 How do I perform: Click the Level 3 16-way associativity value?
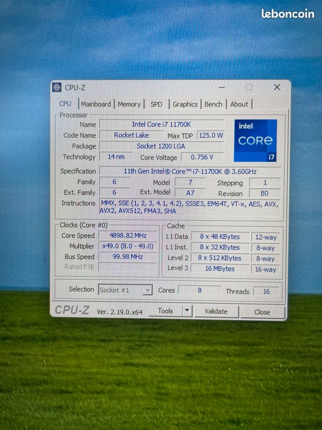pyautogui.click(x=266, y=269)
